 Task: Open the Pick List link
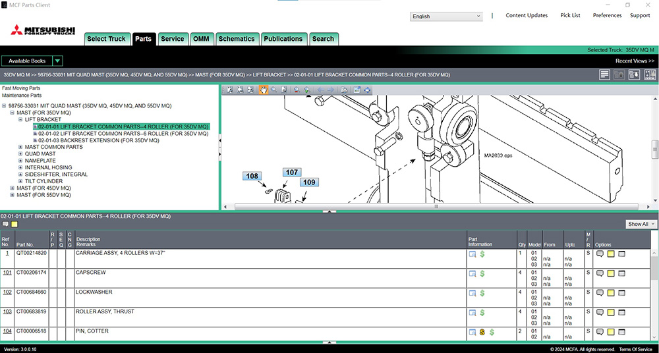click(x=570, y=15)
